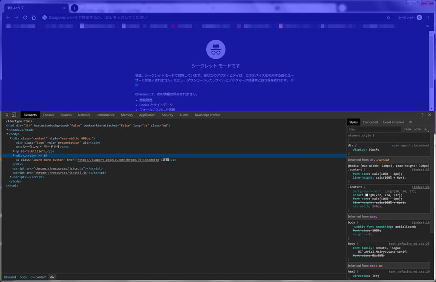Click the color rgb(232, 234, 237) swatch
The height and width of the screenshot is (282, 436).
(x=367, y=195)
